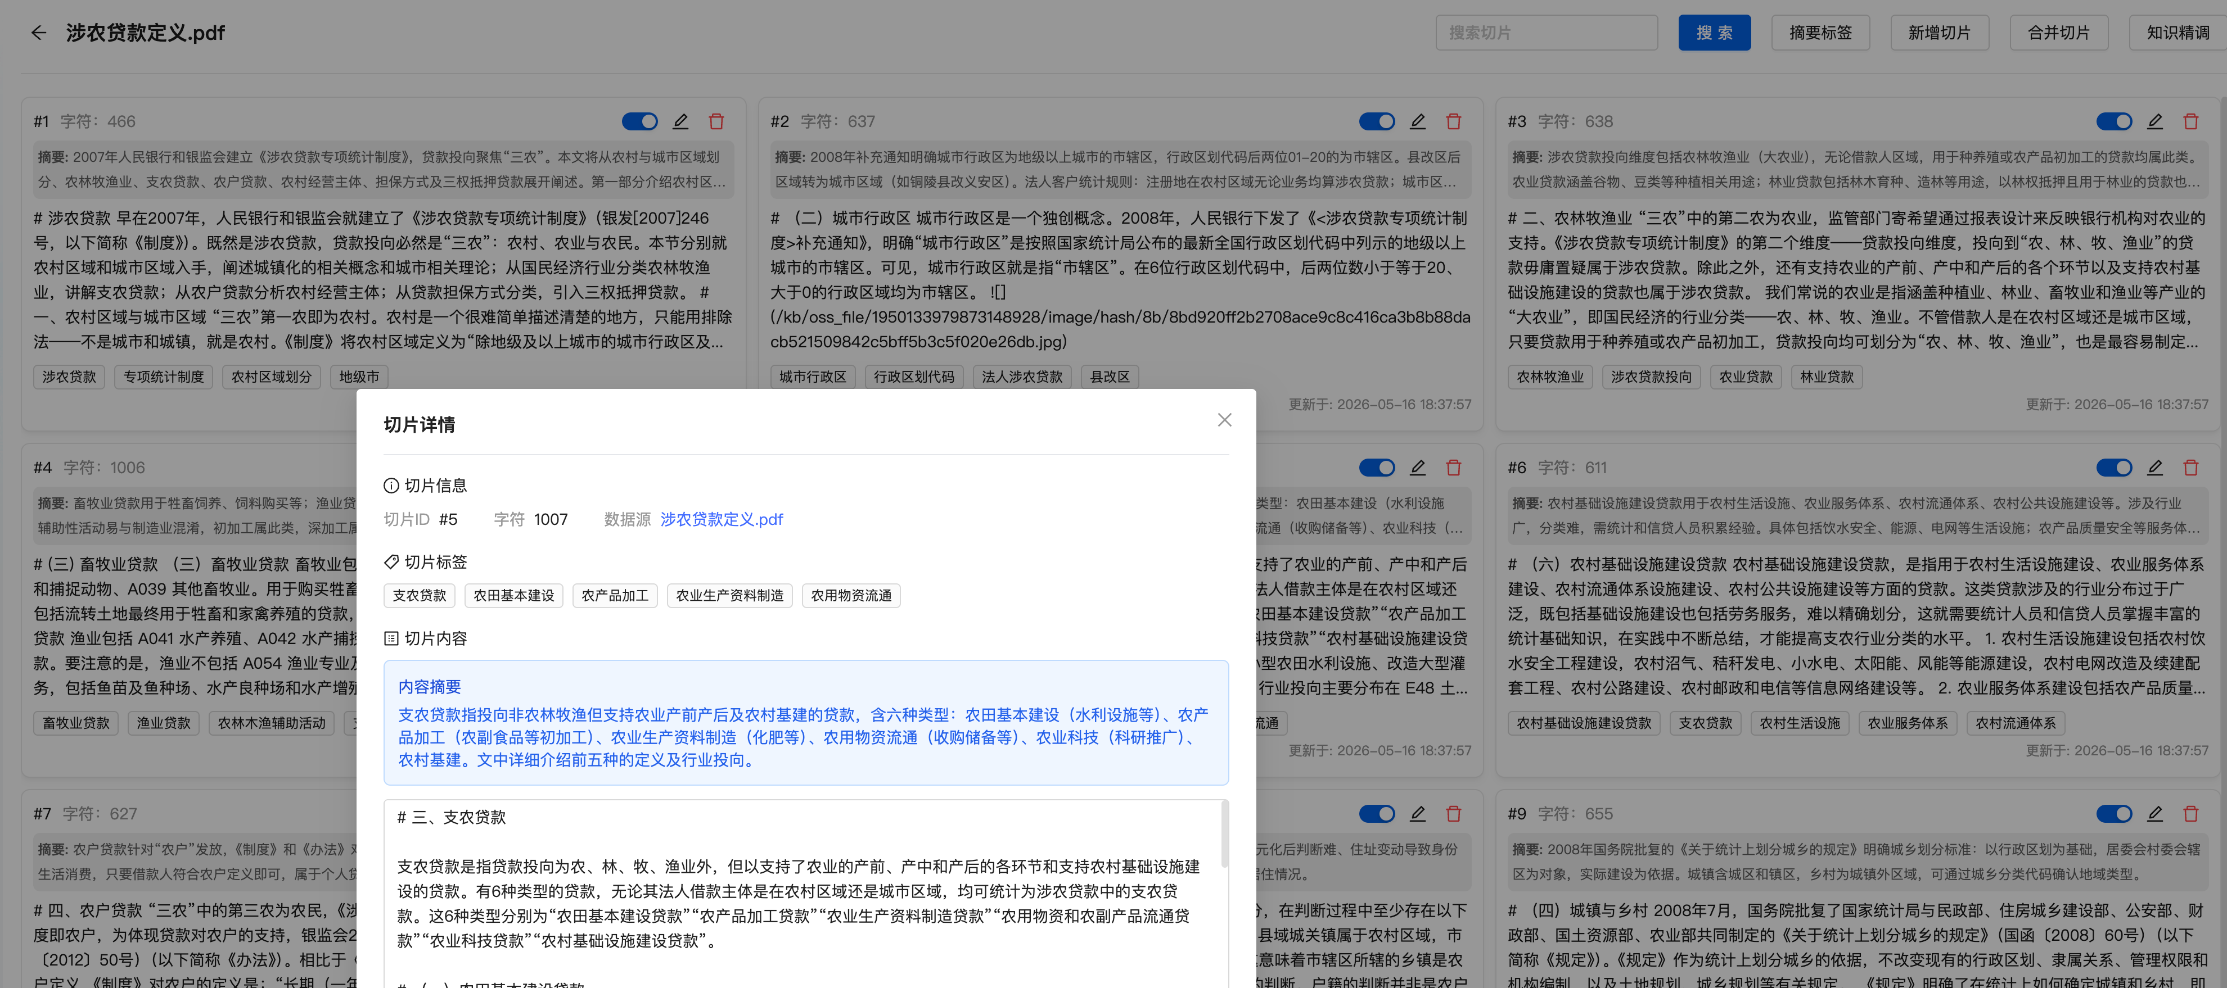The width and height of the screenshot is (2227, 988).
Task: Click the 切片信息 info icon
Action: click(391, 486)
